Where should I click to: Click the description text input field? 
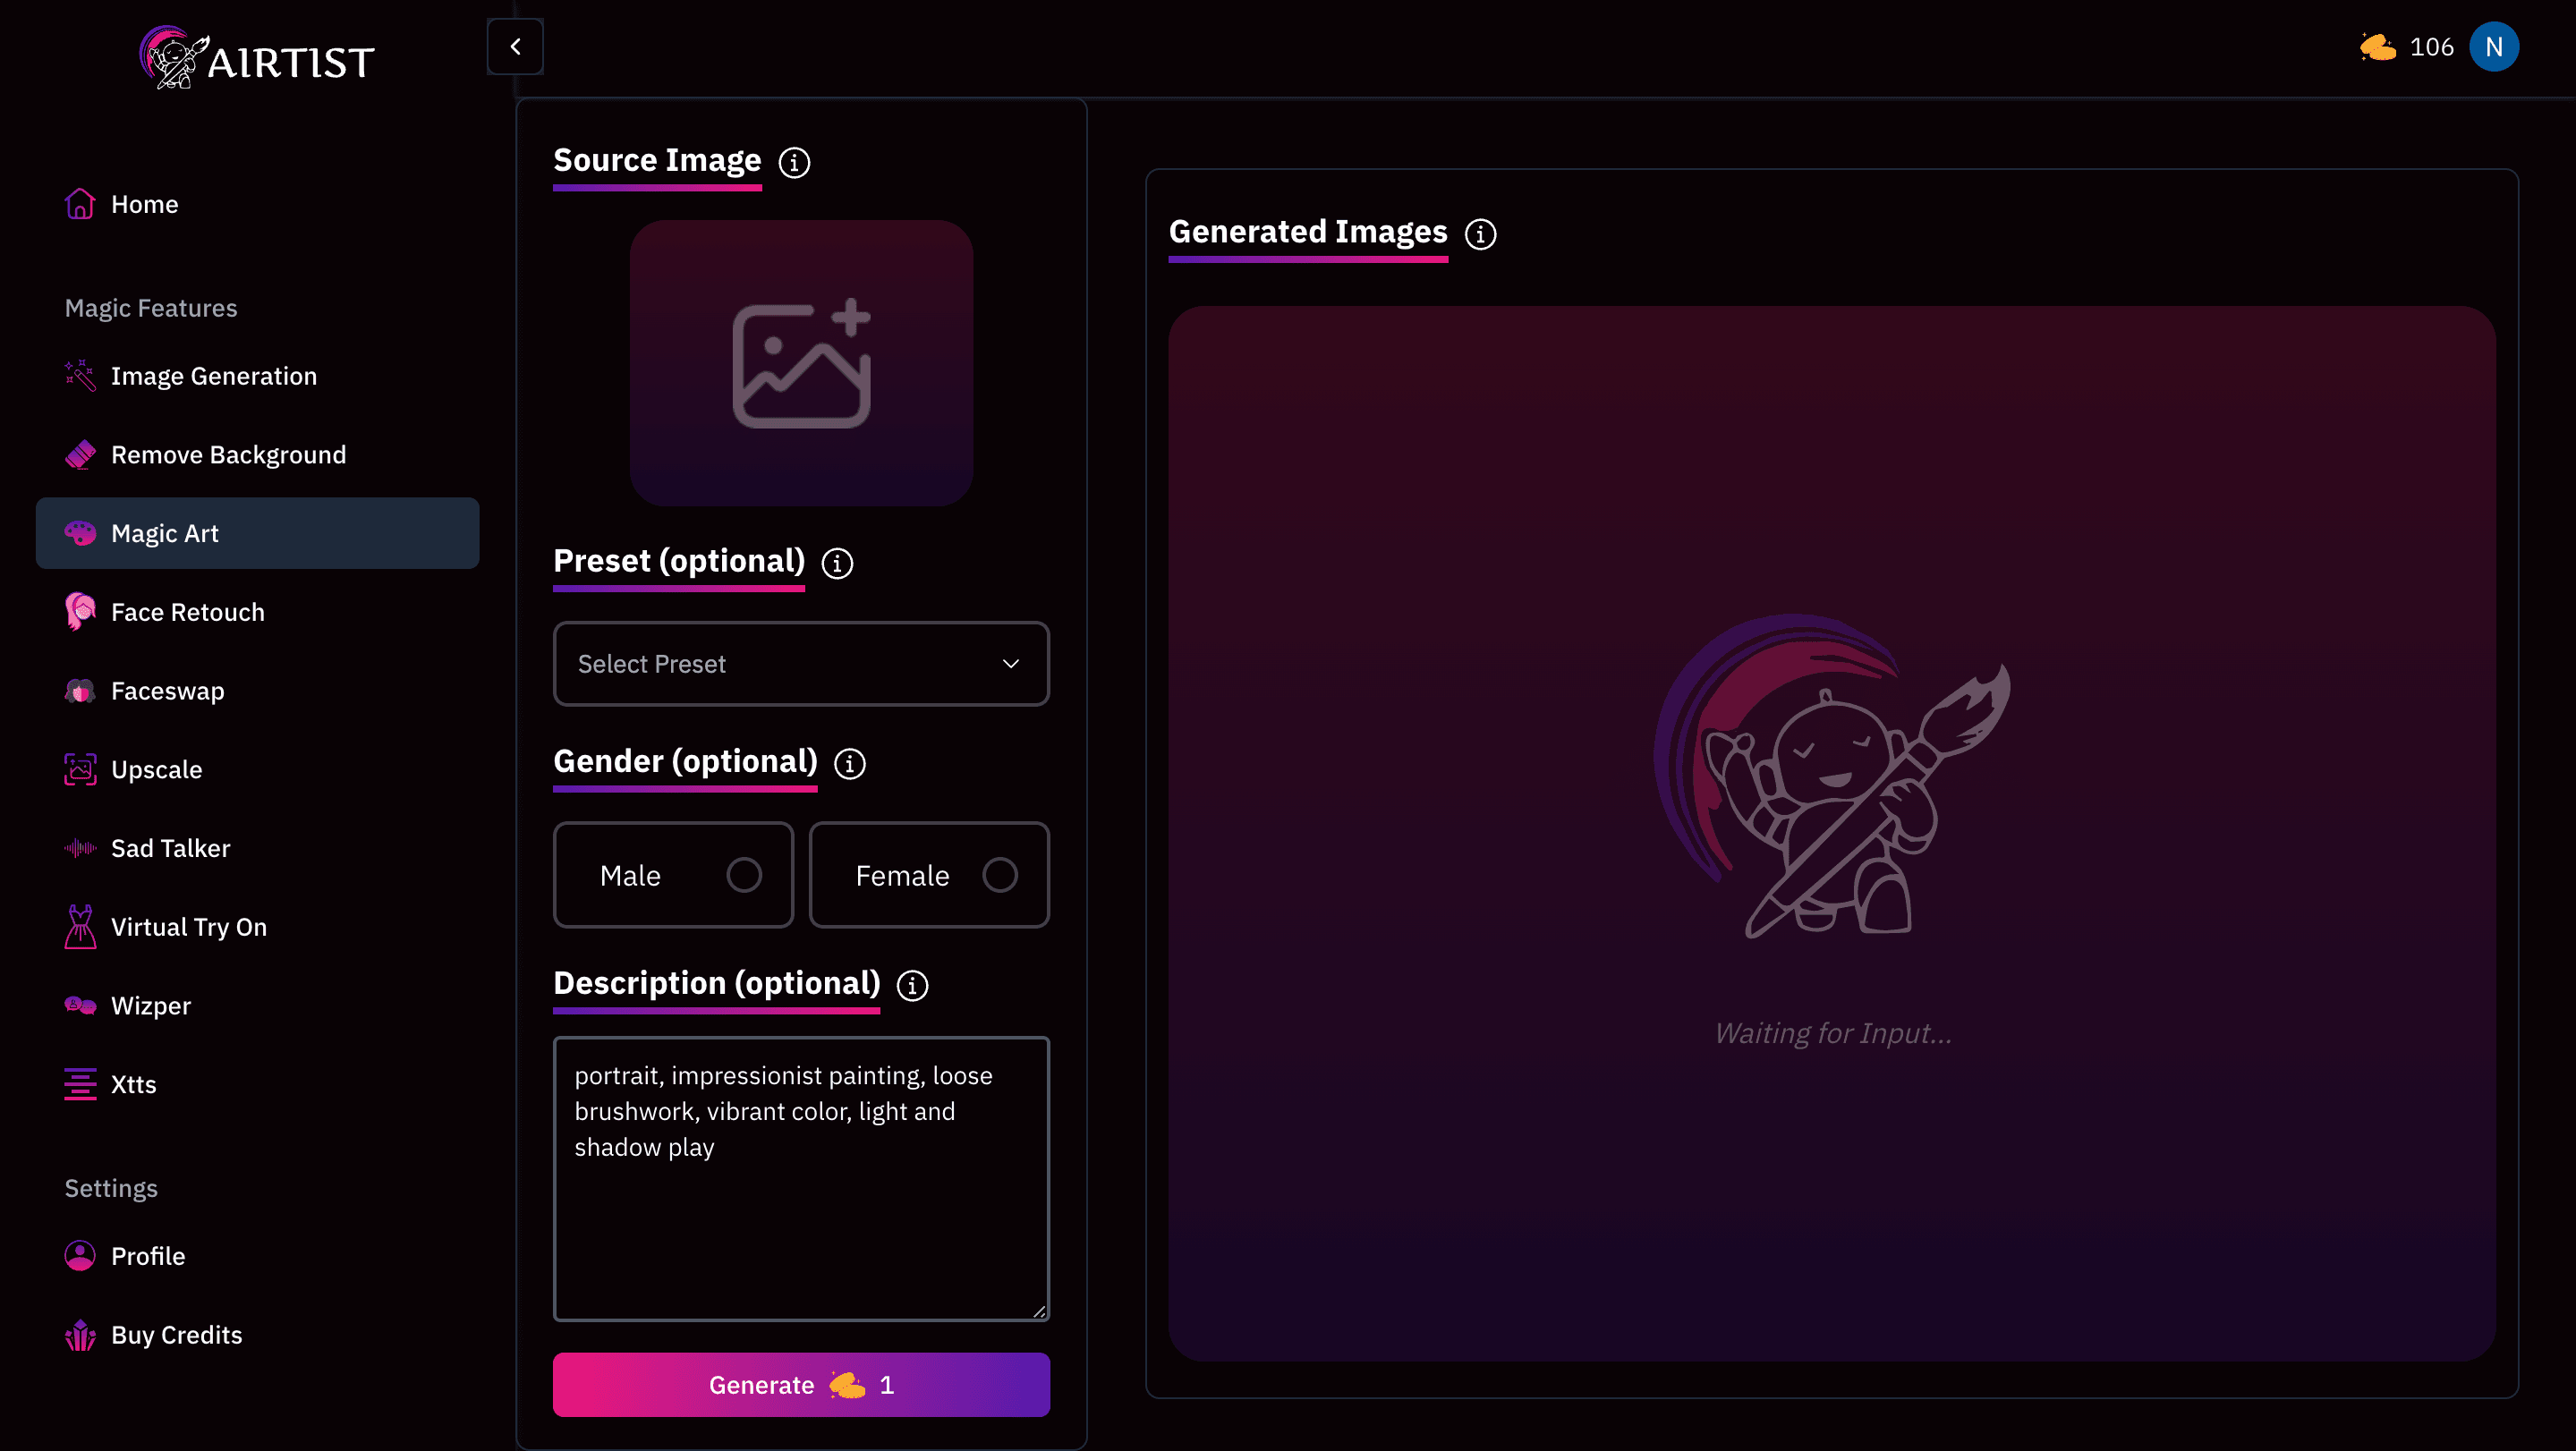802,1176
